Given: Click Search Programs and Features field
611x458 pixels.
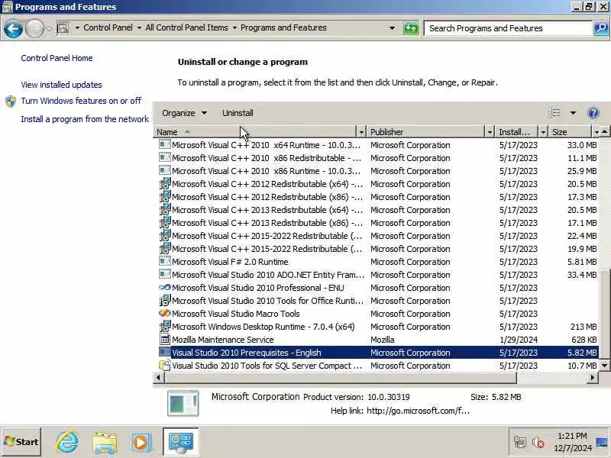Looking at the screenshot, I should (x=508, y=28).
